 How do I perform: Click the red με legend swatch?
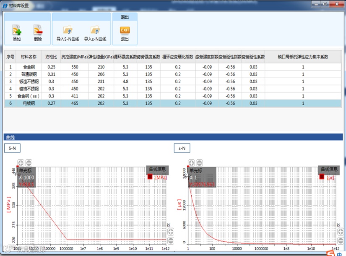pyautogui.click(x=322, y=177)
